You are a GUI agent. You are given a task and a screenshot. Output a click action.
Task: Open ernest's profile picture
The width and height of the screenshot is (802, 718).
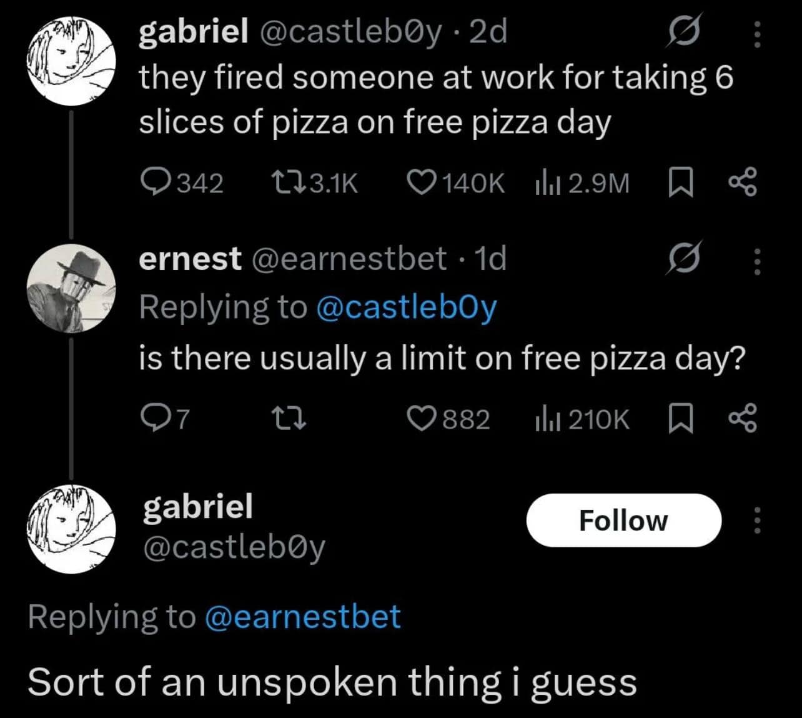pos(71,287)
